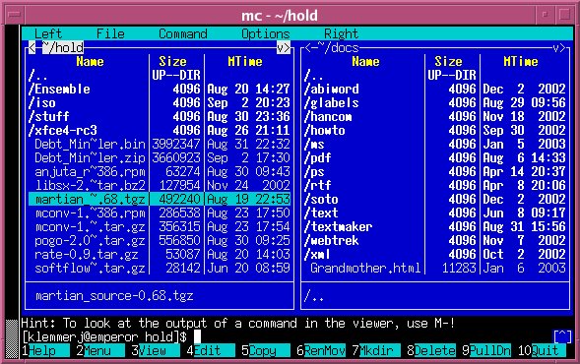
Task: Select the /Ensemble directory in left panel
Action: coord(160,90)
